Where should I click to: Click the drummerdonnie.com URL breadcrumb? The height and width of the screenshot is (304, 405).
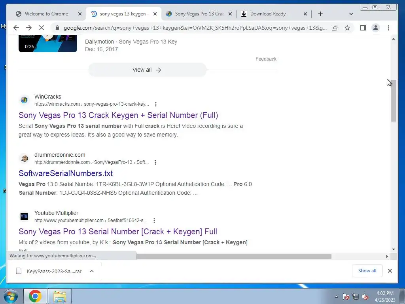pos(92,162)
